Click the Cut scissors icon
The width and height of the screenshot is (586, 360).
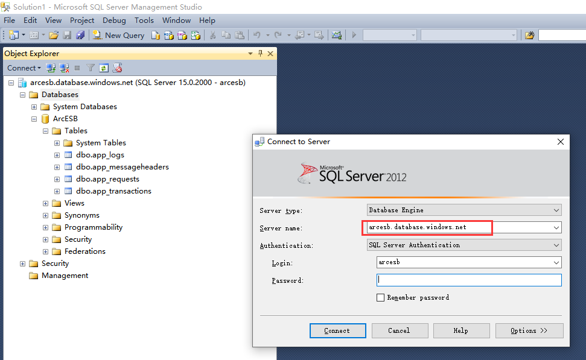click(x=212, y=35)
